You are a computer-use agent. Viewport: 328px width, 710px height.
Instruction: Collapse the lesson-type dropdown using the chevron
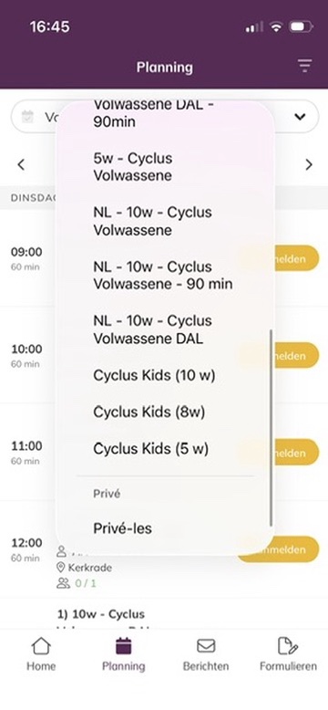pyautogui.click(x=300, y=117)
